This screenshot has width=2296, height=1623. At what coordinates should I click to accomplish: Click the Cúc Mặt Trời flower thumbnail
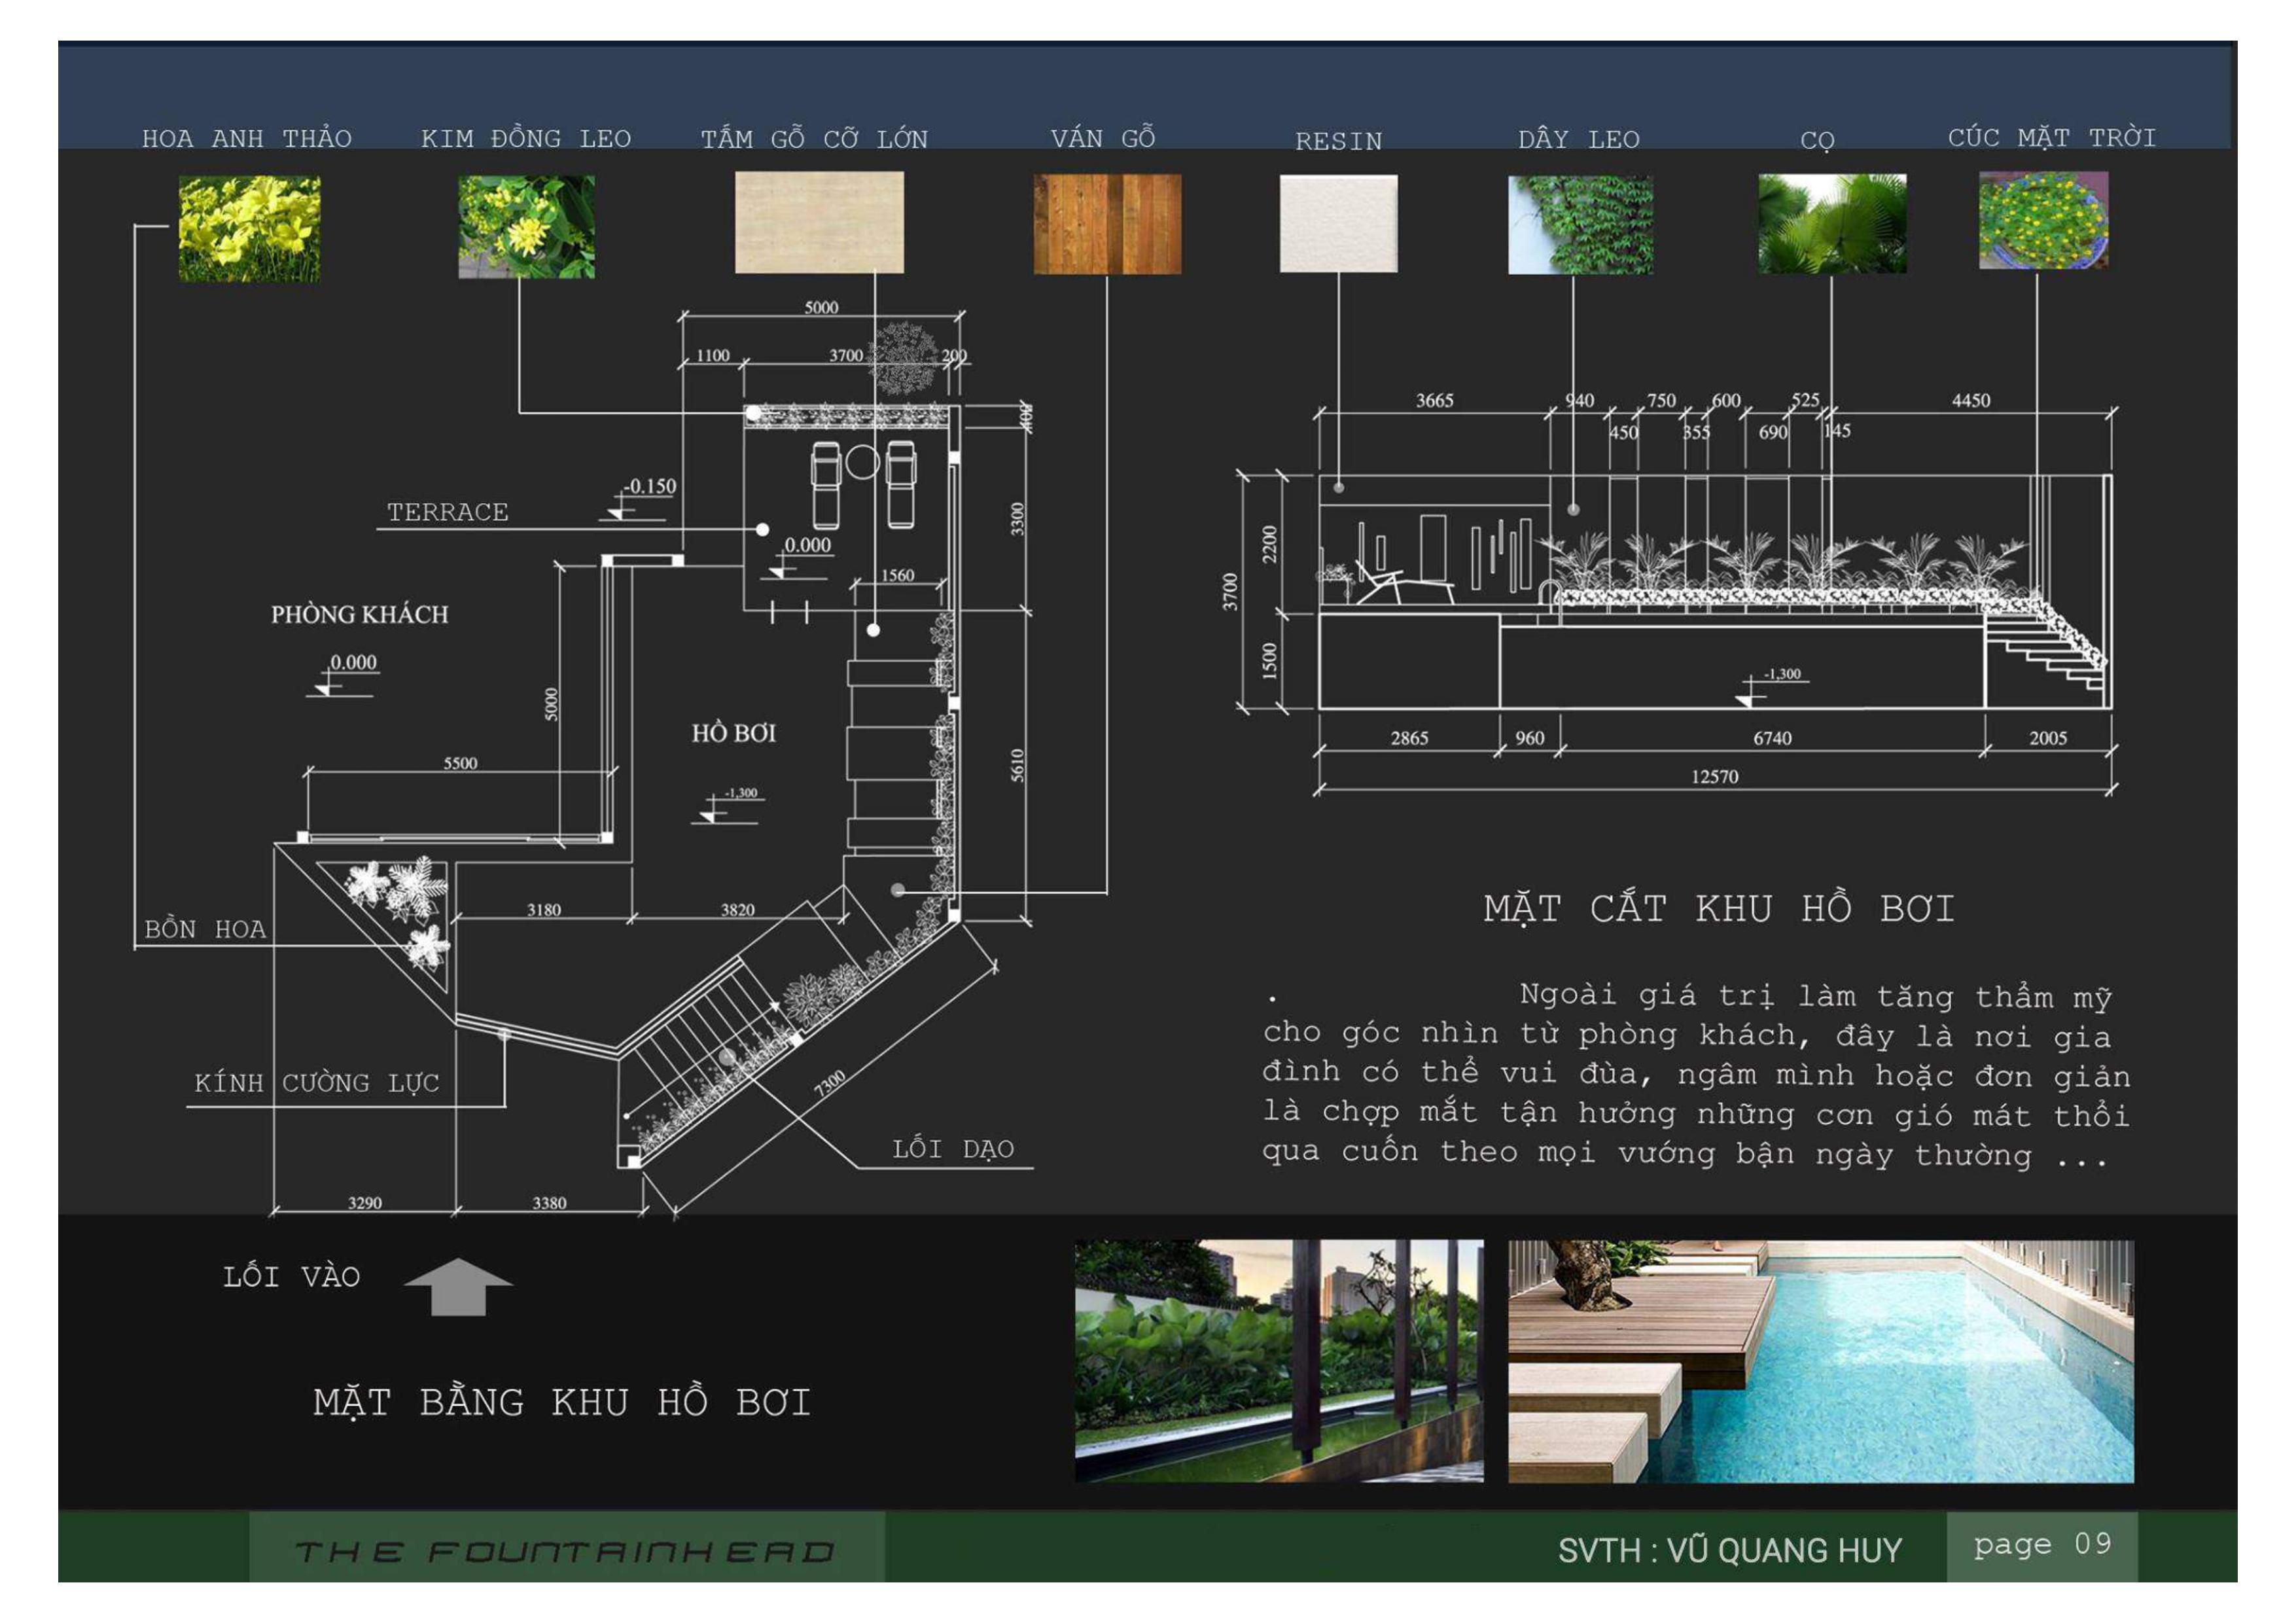click(2043, 220)
